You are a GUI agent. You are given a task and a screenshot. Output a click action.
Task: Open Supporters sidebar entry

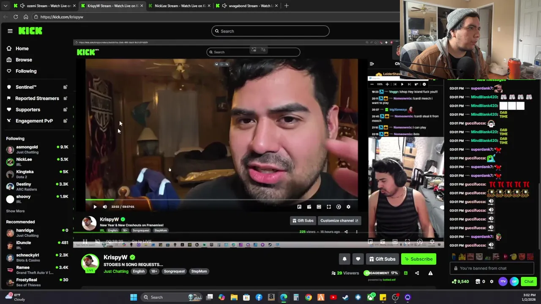pos(27,109)
